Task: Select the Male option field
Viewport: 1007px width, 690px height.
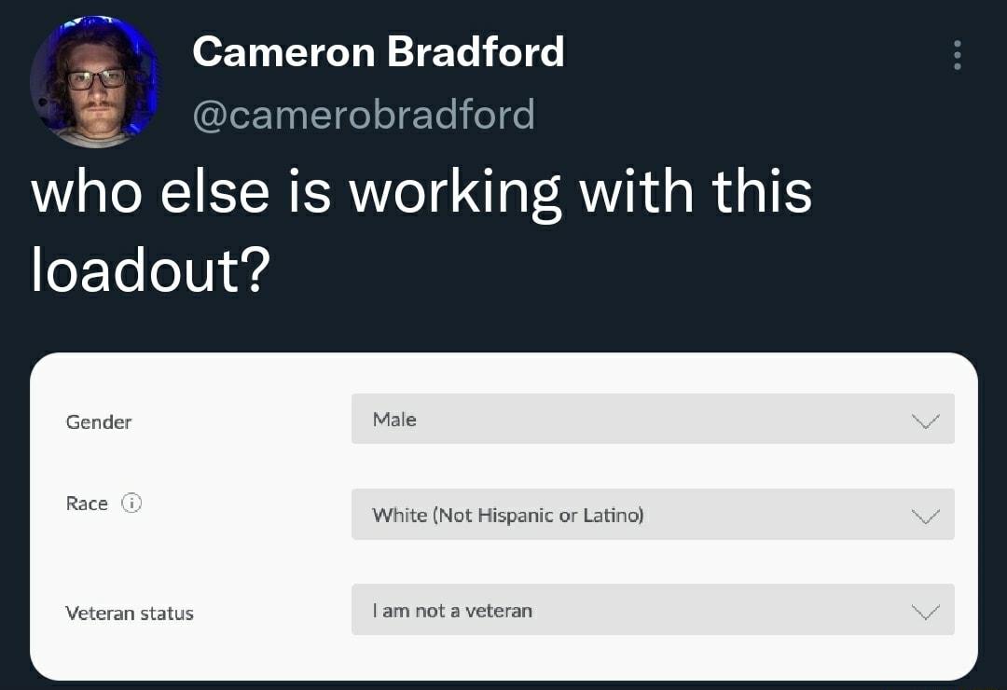Action: (394, 420)
